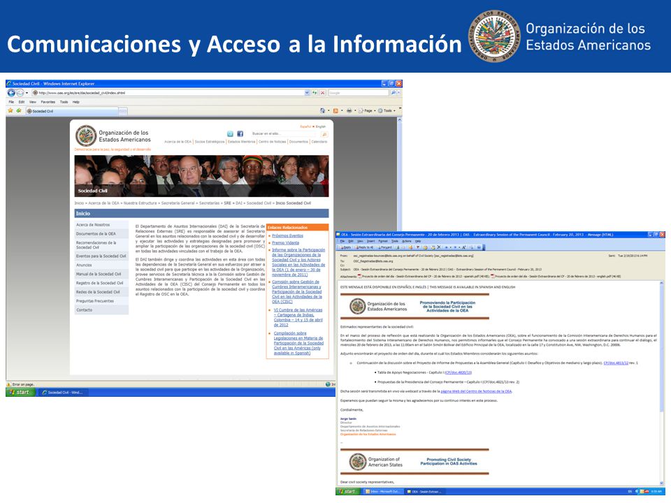The width and height of the screenshot is (671, 503).
Task: Open the Twitter icon on OAS page
Action: click(230, 134)
